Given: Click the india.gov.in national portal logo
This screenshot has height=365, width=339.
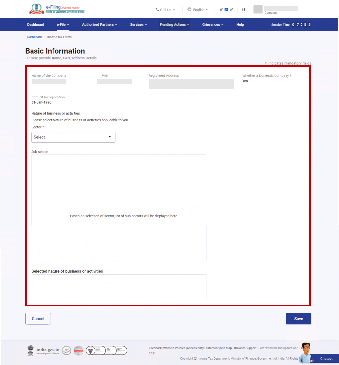Looking at the screenshot, I should click(44, 351).
